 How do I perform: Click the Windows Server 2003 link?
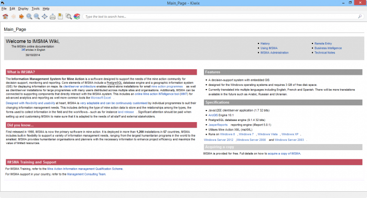tap(289, 140)
